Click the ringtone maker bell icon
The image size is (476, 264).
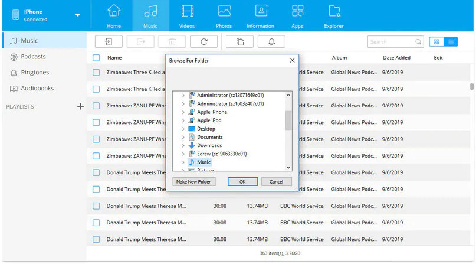tap(272, 41)
